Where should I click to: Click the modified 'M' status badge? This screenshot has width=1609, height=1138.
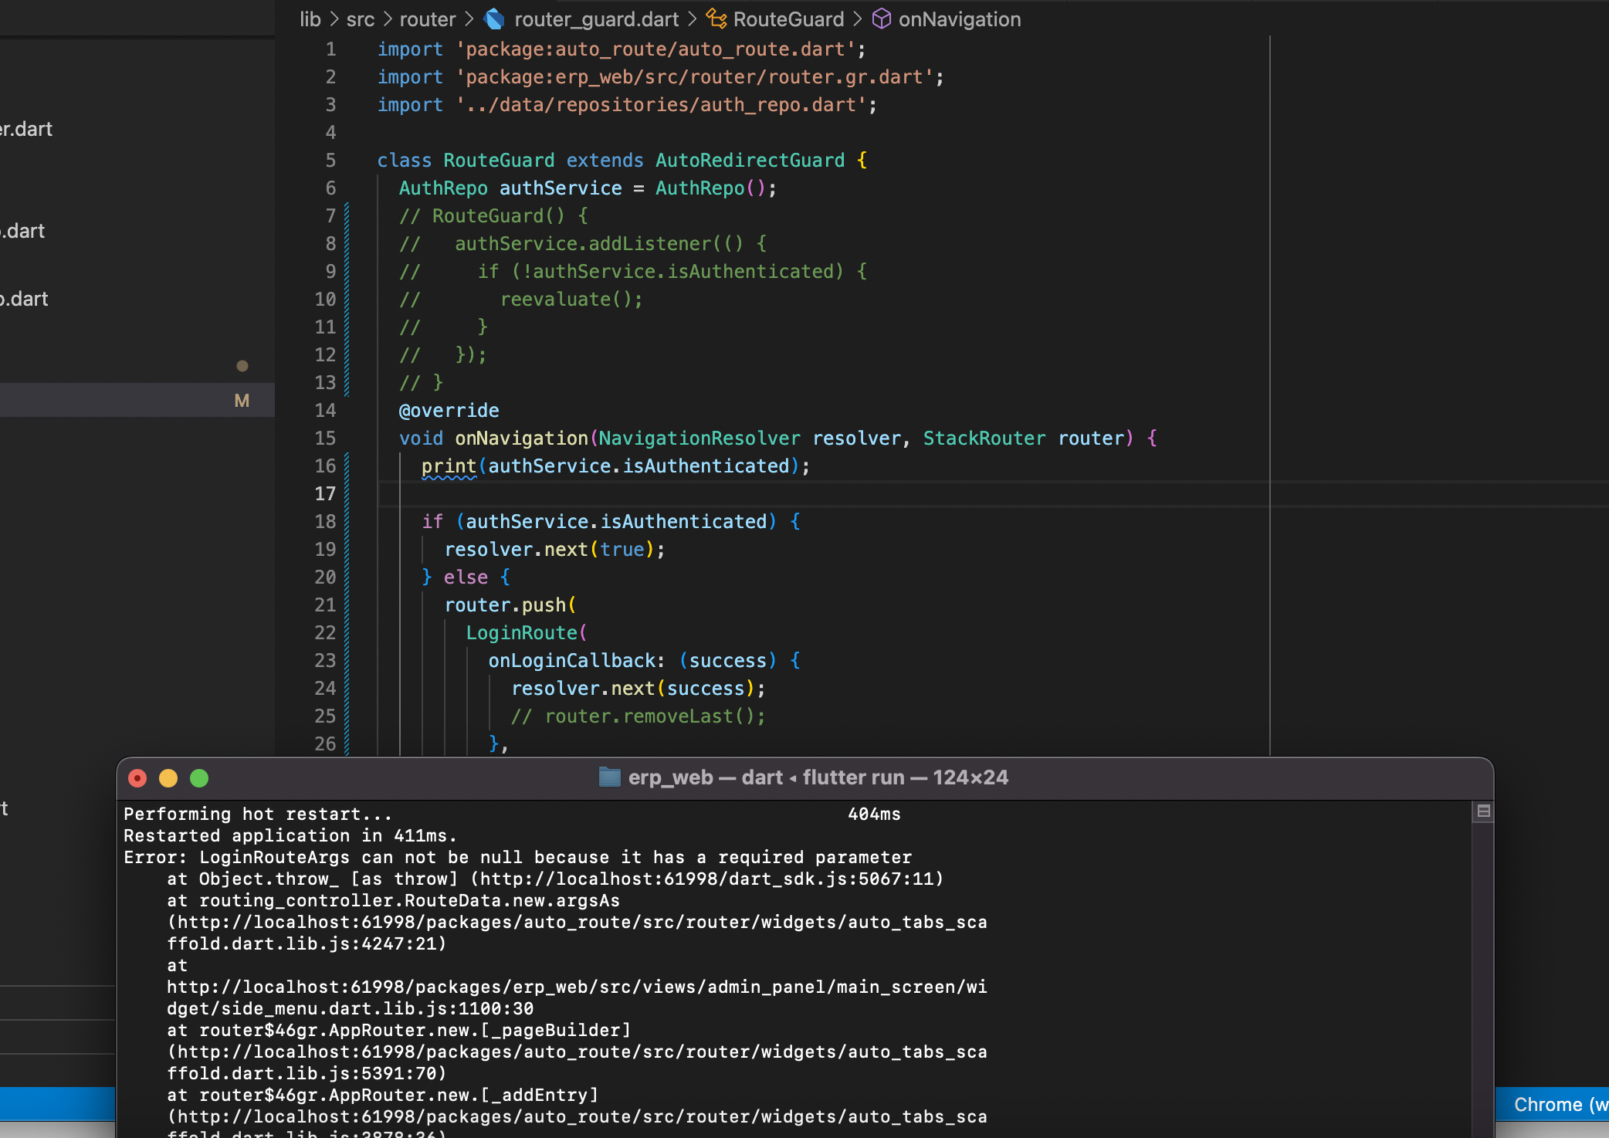click(242, 401)
